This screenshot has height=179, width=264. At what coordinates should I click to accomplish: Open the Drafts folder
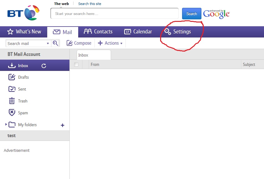23,77
